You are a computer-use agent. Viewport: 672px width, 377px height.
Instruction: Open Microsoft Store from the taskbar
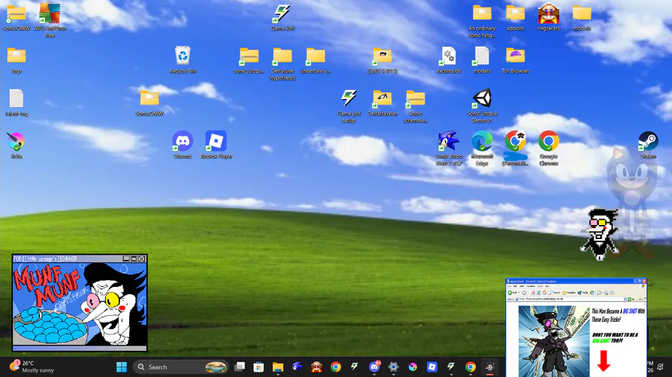tap(258, 367)
